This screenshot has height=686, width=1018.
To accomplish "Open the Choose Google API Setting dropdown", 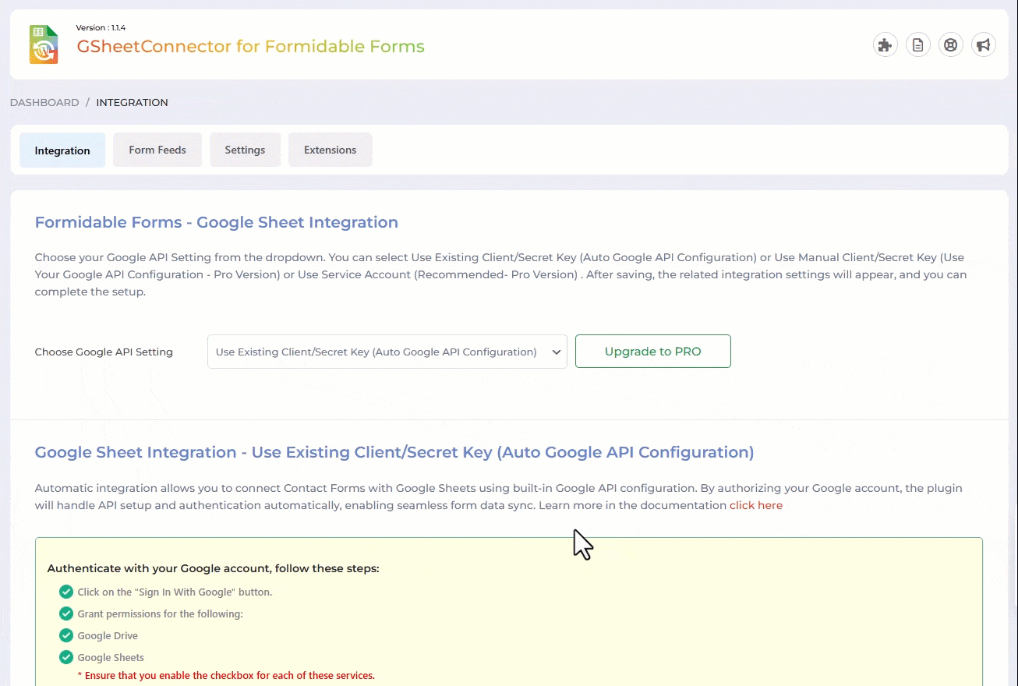I will tap(387, 352).
